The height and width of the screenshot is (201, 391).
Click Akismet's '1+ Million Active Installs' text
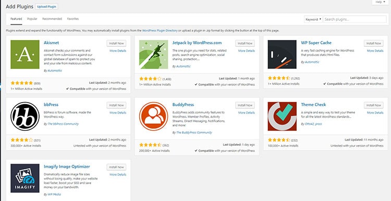(27, 89)
